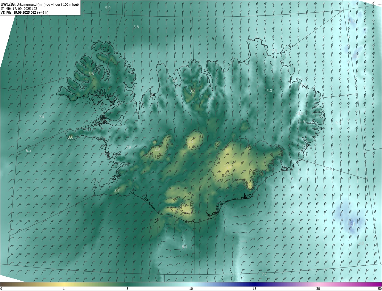The image size is (382, 291).
Task: Click the 2.9 value label in western Iceland
Action: pyautogui.click(x=157, y=149)
